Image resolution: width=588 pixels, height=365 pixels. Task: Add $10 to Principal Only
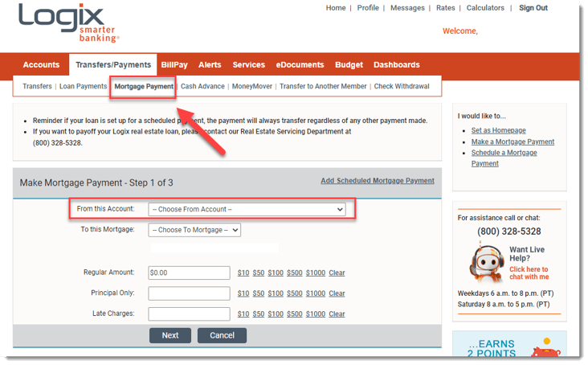click(x=243, y=293)
